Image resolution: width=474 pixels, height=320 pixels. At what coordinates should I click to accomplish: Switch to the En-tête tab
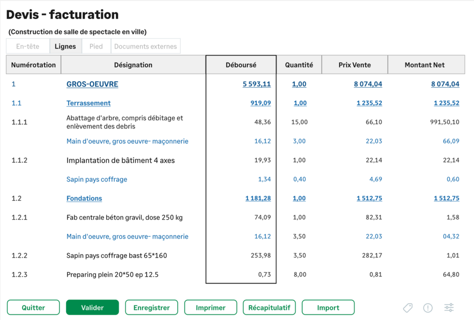[x=28, y=46]
